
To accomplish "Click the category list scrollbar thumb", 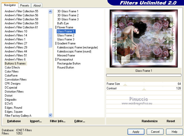I will coord(50,38).
